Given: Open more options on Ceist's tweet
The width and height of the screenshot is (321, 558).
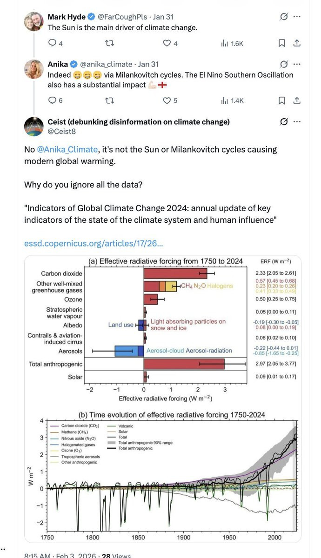Looking at the screenshot, I should pos(297,122).
